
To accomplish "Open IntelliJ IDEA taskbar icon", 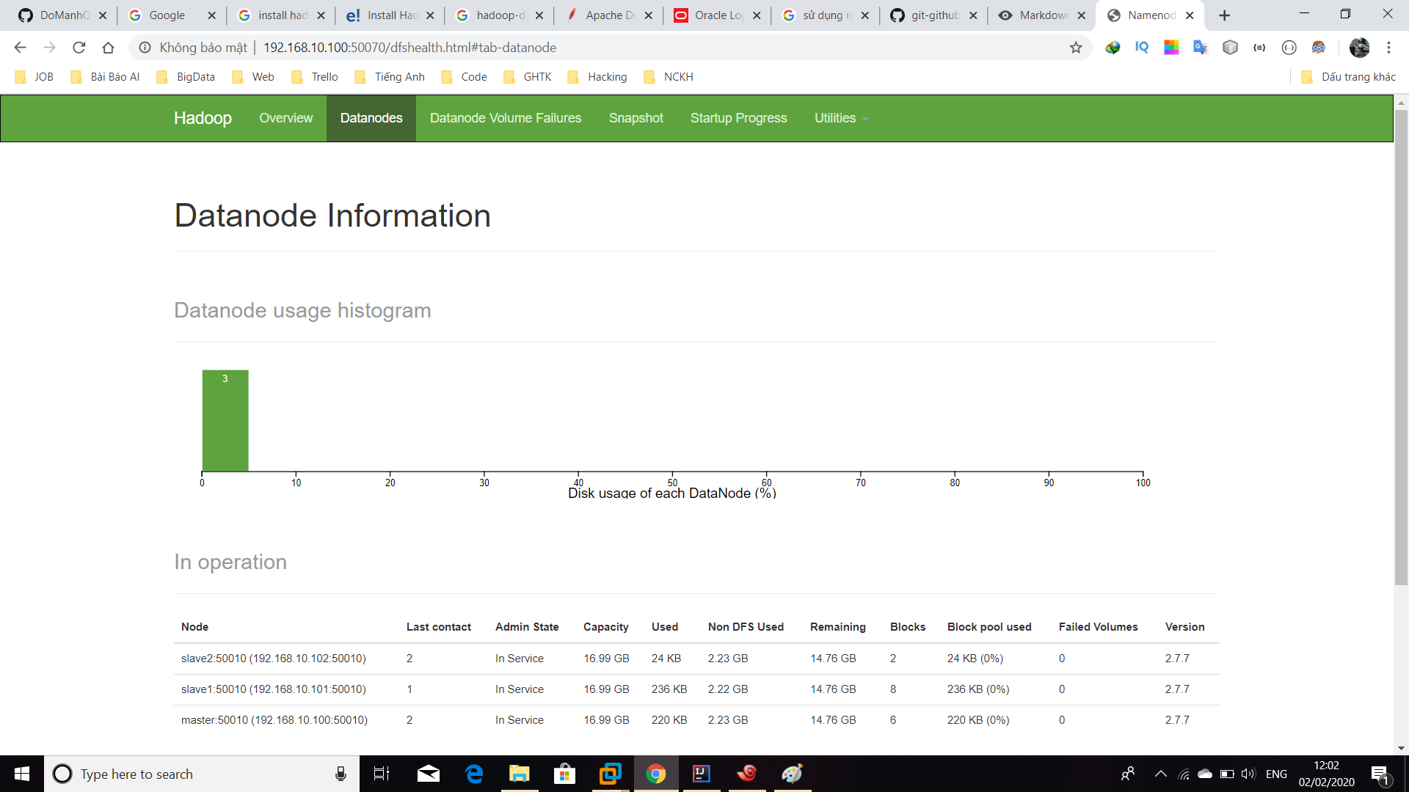I will (701, 774).
